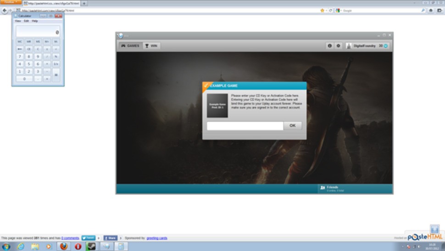Viewport: 445px width, 251px height.
Task: Confirm activation with the OK button
Action: pyautogui.click(x=293, y=125)
